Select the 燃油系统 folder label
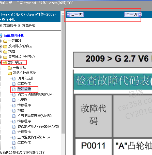The image size is (152, 155). 15,62
